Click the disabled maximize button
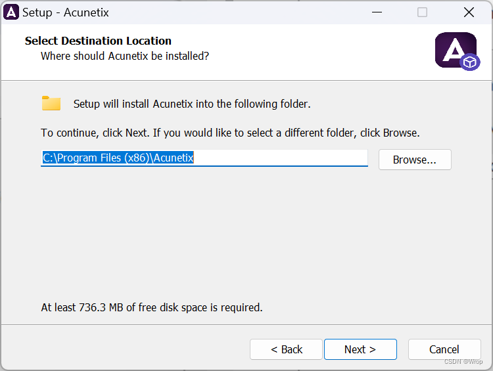Image resolution: width=493 pixels, height=371 pixels. pyautogui.click(x=422, y=12)
